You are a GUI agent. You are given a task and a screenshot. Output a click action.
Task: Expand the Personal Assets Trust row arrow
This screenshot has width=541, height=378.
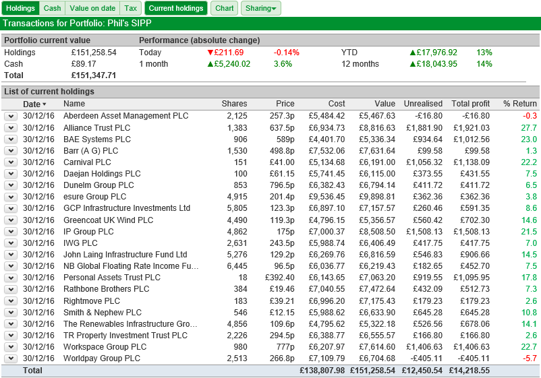[x=11, y=278]
